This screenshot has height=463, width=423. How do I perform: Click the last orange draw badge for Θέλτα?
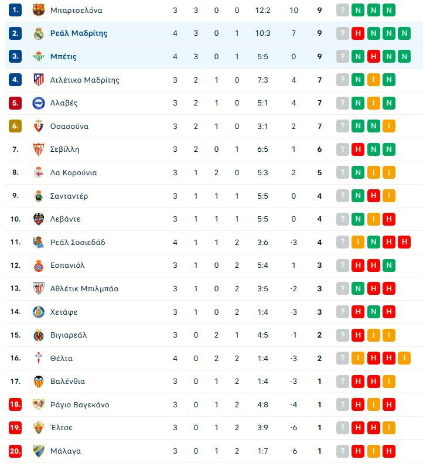(404, 358)
